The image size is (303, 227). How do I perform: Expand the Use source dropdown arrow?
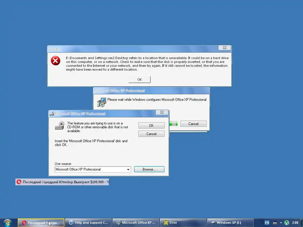pos(128,169)
